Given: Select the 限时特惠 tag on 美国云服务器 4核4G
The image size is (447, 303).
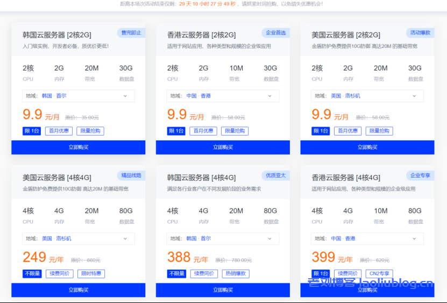Looking at the screenshot, I should [91, 274].
